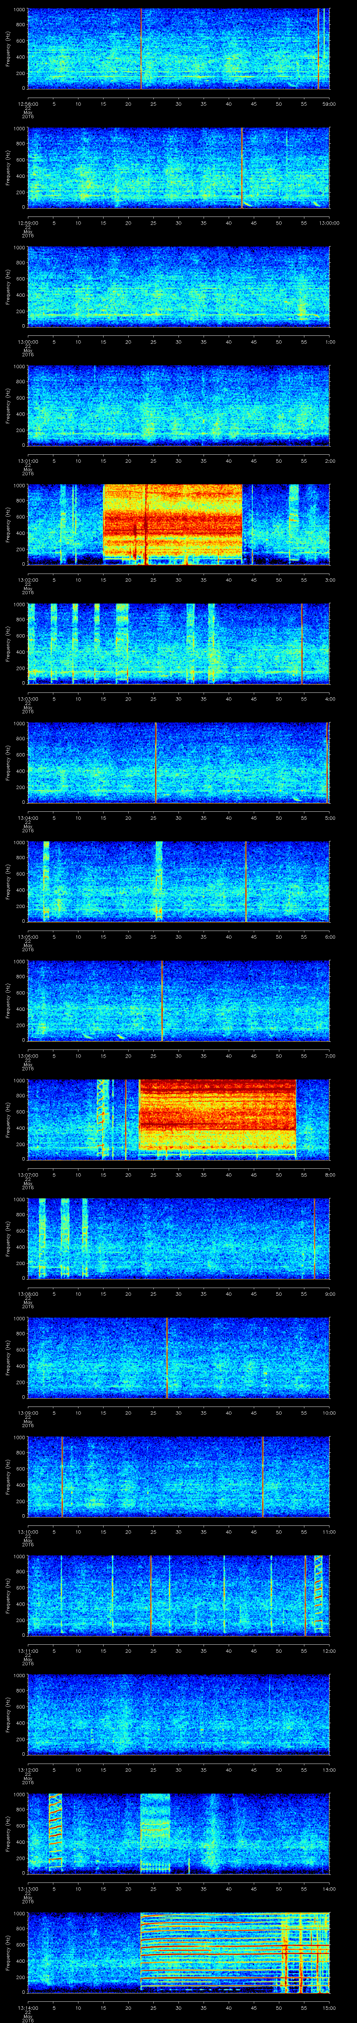Viewport: 357px width, 2023px height.
Task: Click the loud broadband burst in 13:02:00 spectrogram
Action: click(x=173, y=522)
